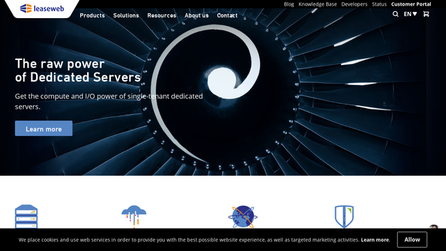446x251 pixels.
Task: Check the Status link
Action: (379, 4)
